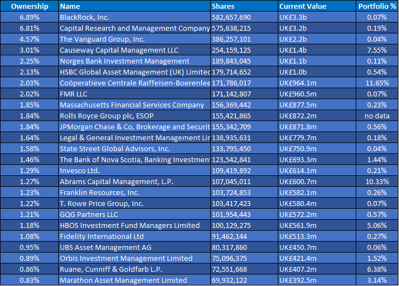
Task: Click the 2.25% ownership value
Action: 30,61
